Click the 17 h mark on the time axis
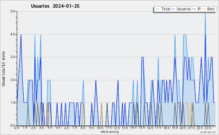Viewport: 219px width, 135px height. coord(158,128)
